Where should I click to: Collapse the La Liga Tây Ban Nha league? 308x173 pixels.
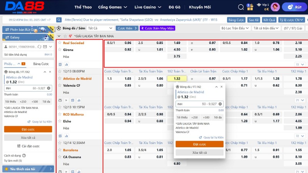coord(59,36)
